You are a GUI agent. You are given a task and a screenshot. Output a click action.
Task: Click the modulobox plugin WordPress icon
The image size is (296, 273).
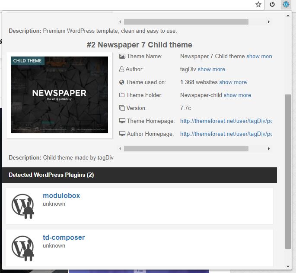pyautogui.click(x=23, y=206)
